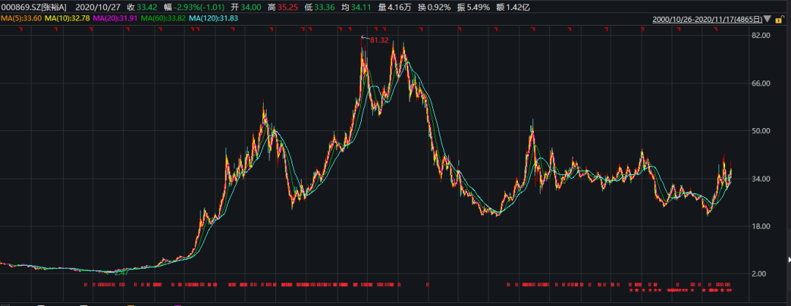Click the isolated red R marker at the bottom center
The width and height of the screenshot is (791, 306).
click(427, 284)
